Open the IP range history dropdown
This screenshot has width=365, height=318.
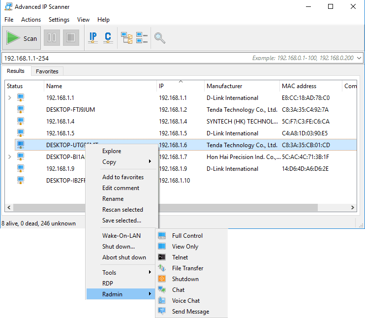(x=359, y=58)
